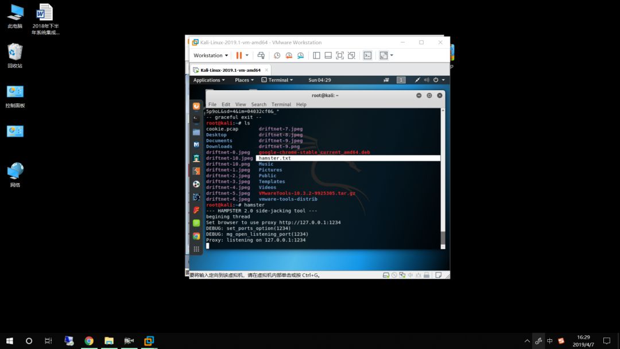The width and height of the screenshot is (620, 349).
Task: Pause the virtual machine with the pause icon
Action: (x=239, y=55)
